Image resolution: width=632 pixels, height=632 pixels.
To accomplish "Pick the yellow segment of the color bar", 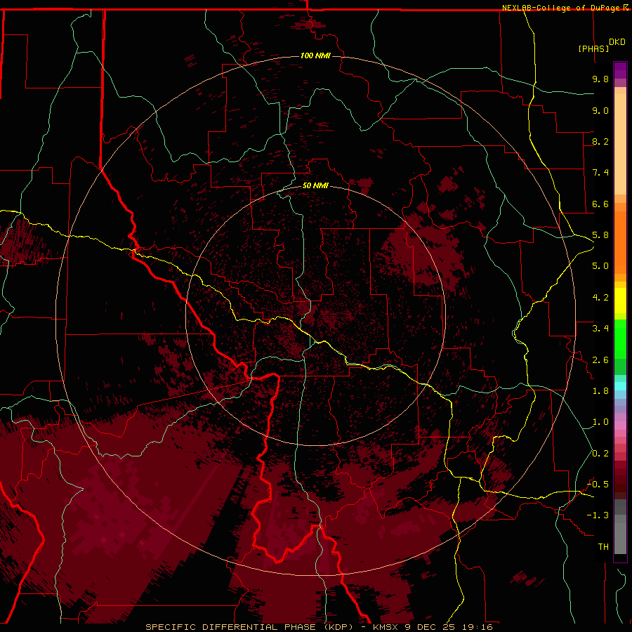I will (x=620, y=300).
